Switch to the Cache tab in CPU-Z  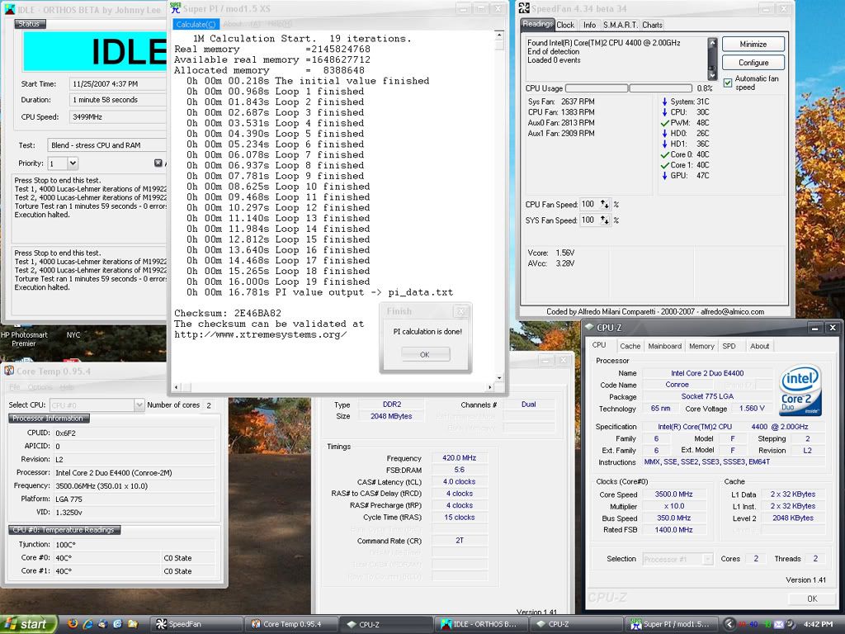[x=630, y=346]
